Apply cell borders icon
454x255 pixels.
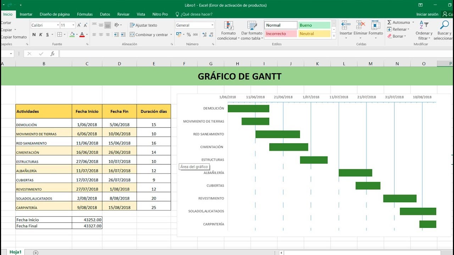coord(60,35)
